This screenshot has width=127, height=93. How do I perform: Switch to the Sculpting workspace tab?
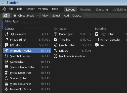(102, 10)
